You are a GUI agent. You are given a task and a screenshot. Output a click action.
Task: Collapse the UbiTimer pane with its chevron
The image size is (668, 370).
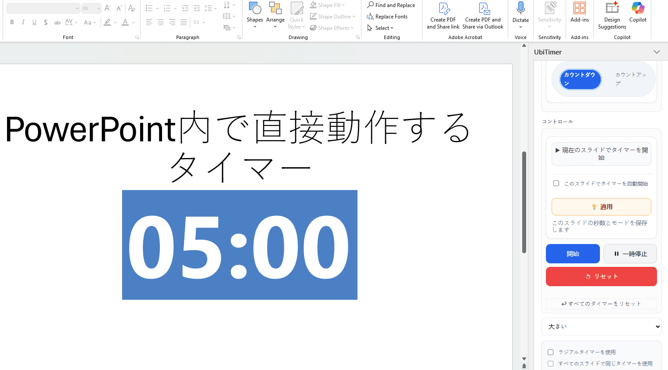click(x=657, y=52)
